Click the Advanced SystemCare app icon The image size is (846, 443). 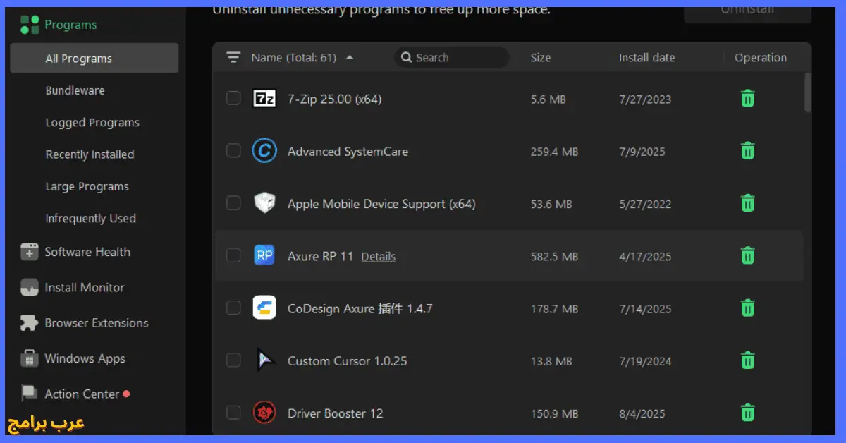pyautogui.click(x=264, y=151)
